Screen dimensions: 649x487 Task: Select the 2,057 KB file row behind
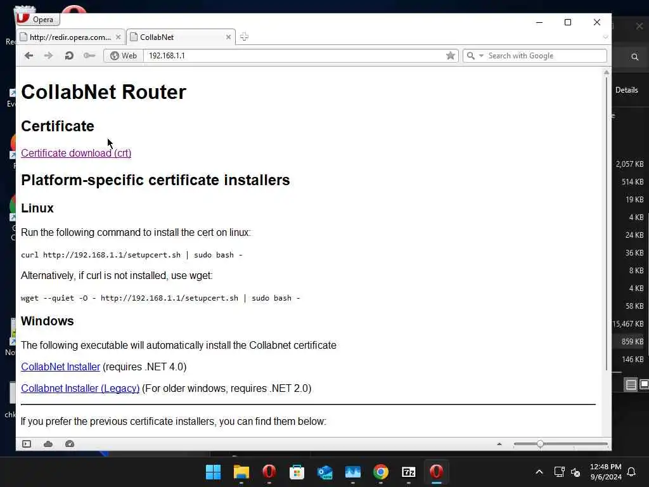631,164
